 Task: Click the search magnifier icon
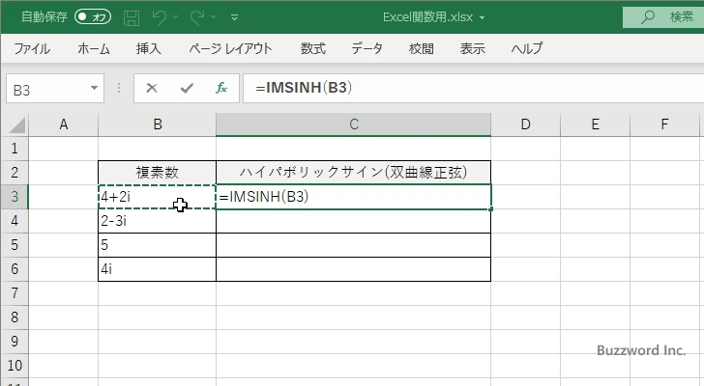click(x=648, y=17)
